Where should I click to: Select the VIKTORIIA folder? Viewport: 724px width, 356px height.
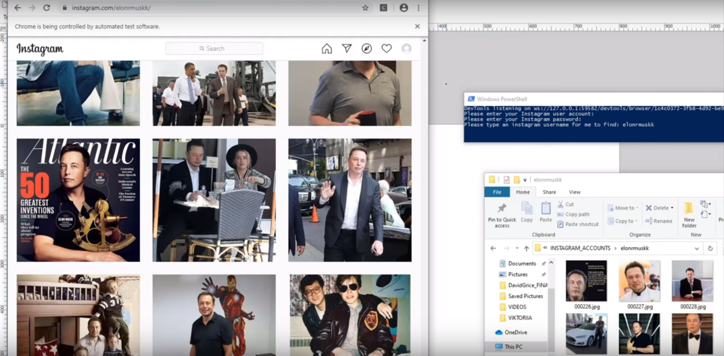(x=516, y=318)
